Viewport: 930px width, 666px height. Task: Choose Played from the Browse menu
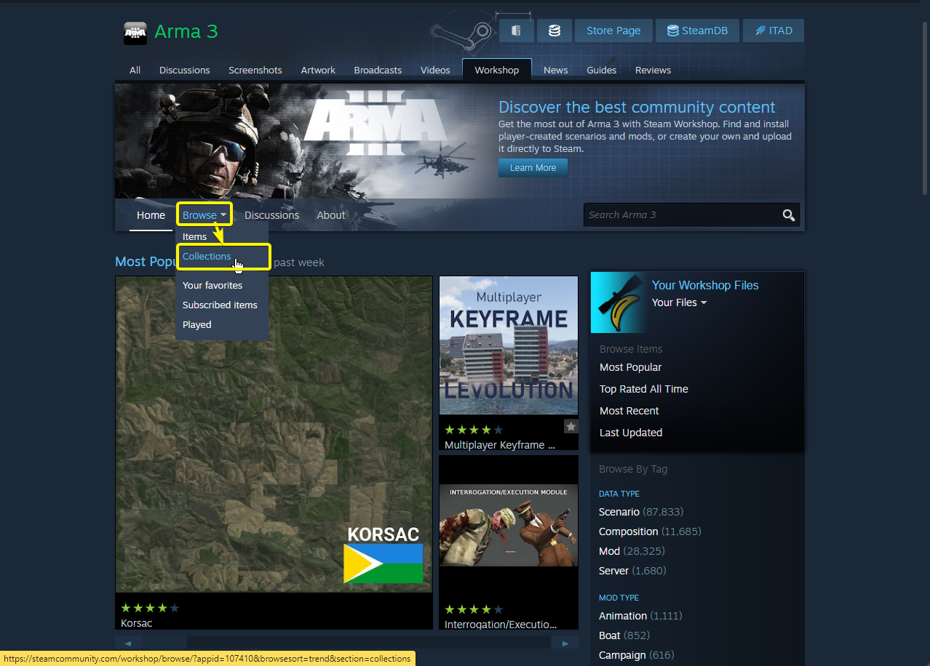tap(196, 324)
